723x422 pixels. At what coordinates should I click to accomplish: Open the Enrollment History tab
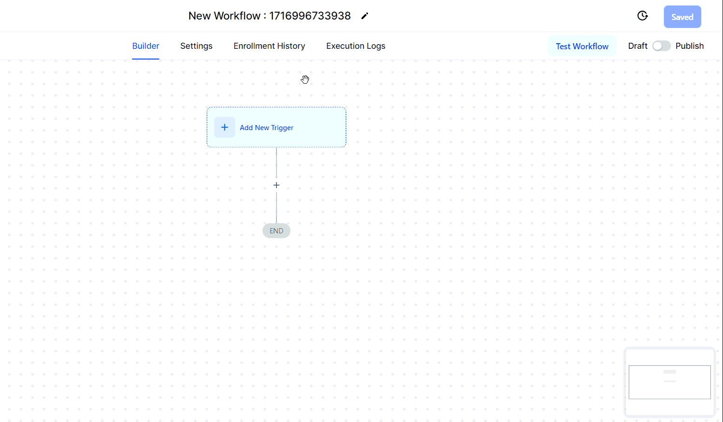click(269, 46)
